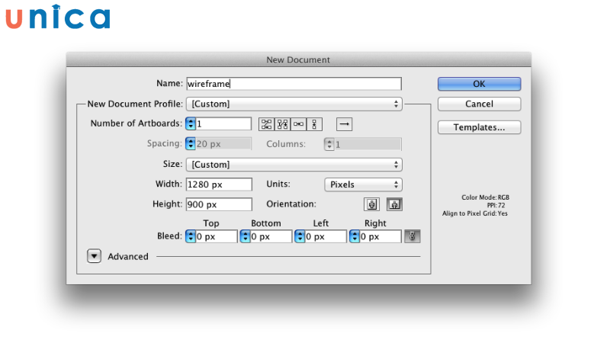This screenshot has height=343, width=610.
Task: Set orientation to Portrait
Action: click(x=371, y=204)
